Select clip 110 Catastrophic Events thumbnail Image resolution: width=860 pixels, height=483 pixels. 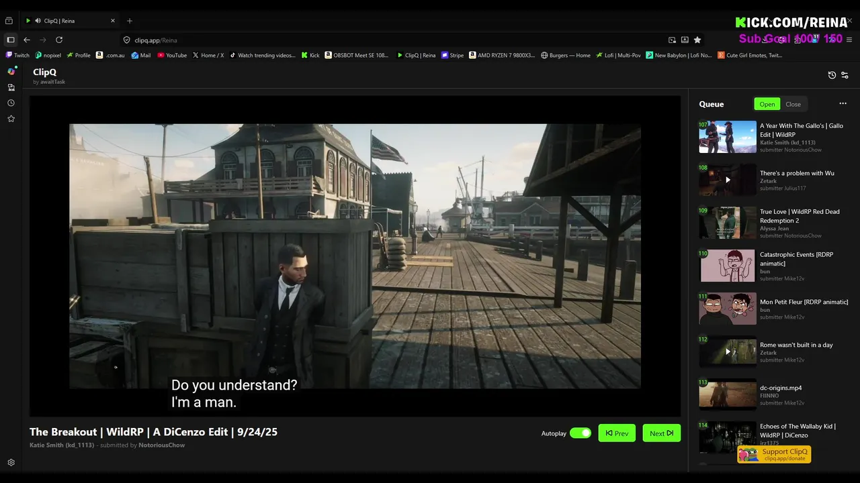click(728, 266)
